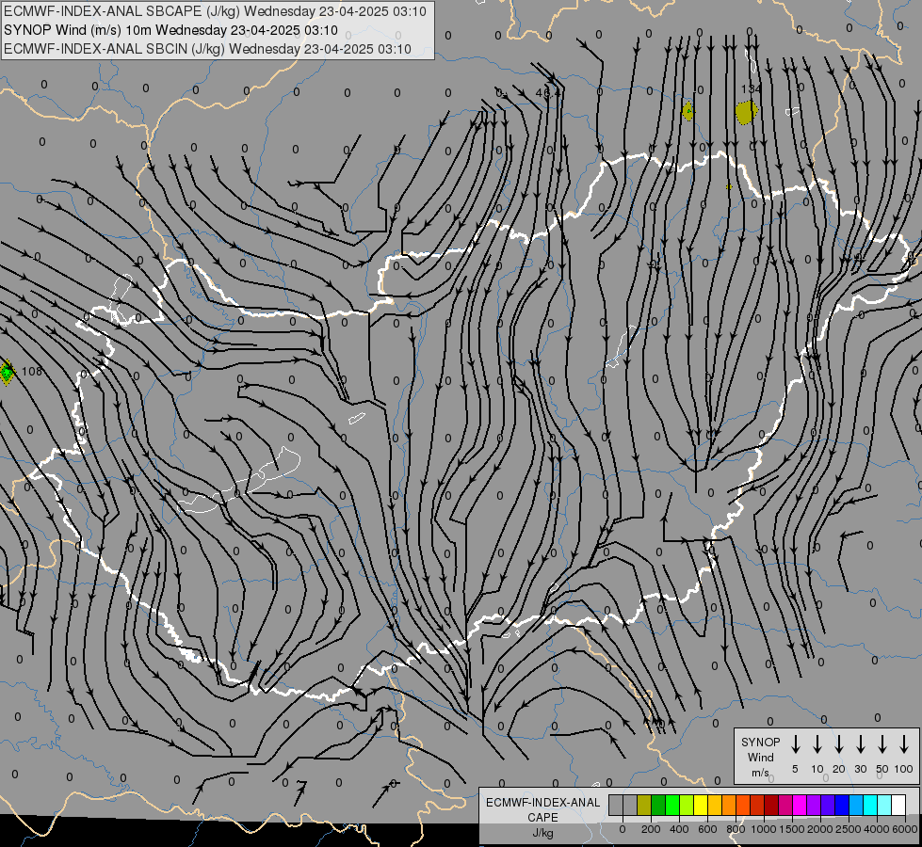Click the 800 tick label on CAPE scale
The image size is (922, 847).
coord(736,829)
